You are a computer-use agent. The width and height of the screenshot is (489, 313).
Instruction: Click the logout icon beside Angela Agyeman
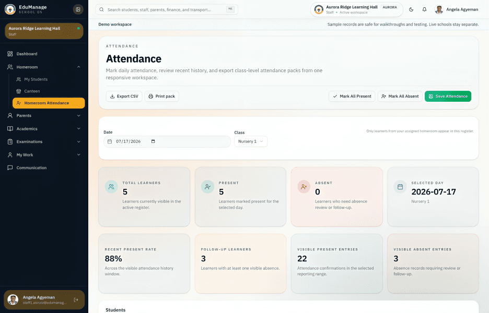point(76,299)
